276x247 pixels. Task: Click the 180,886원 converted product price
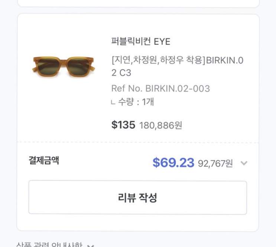click(160, 125)
